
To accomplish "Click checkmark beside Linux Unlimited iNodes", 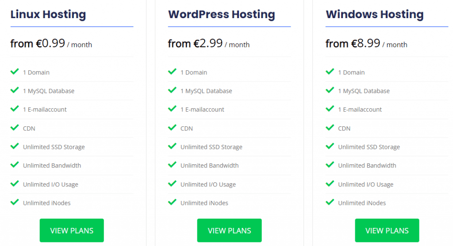I will coord(15,202).
